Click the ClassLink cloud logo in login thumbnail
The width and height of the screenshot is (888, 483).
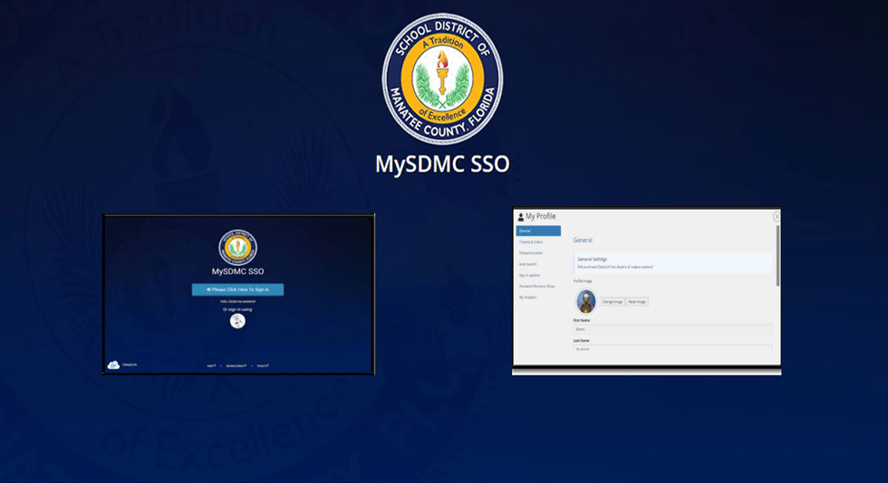113,365
